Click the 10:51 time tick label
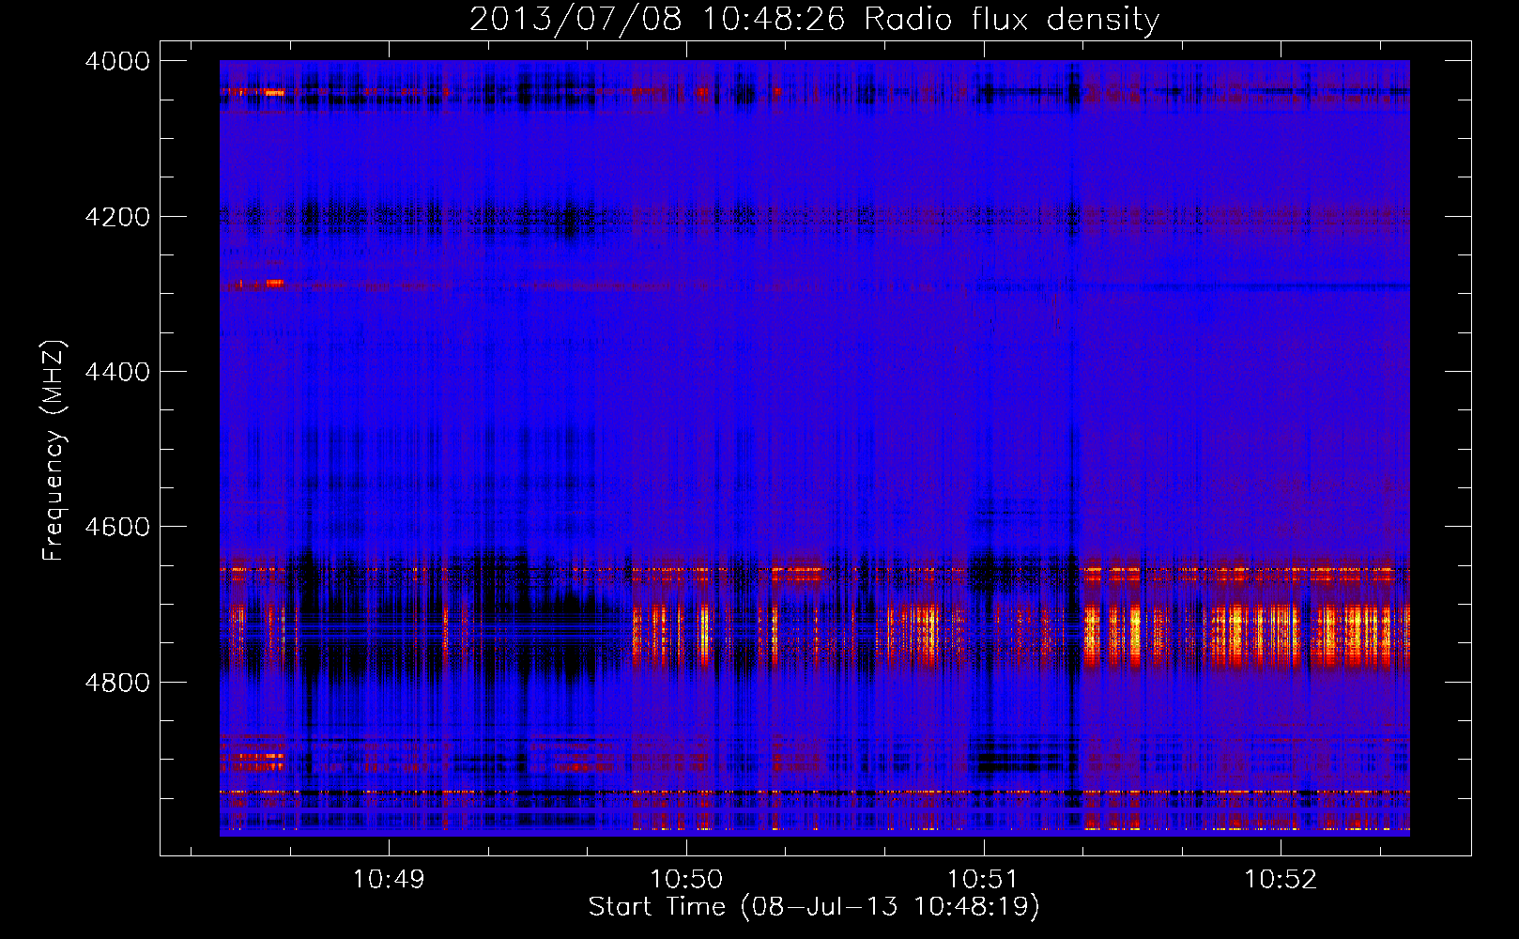 pyautogui.click(x=983, y=880)
